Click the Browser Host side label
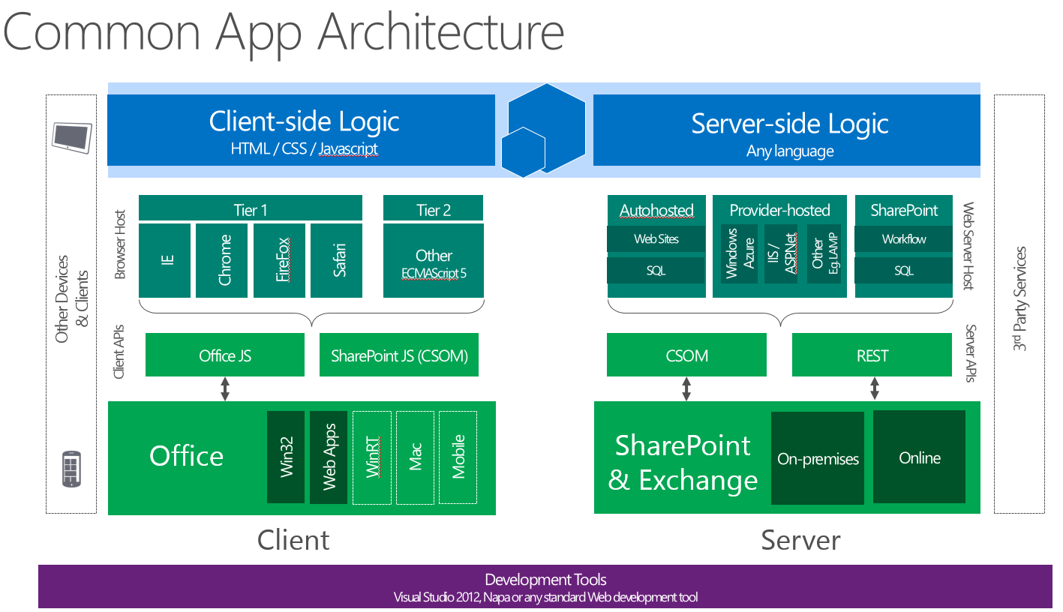This screenshot has height=612, width=1063. click(x=121, y=244)
